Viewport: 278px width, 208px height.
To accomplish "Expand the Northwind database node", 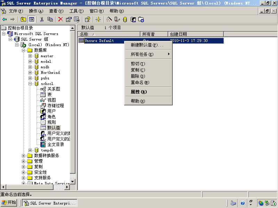I will click(30, 73).
